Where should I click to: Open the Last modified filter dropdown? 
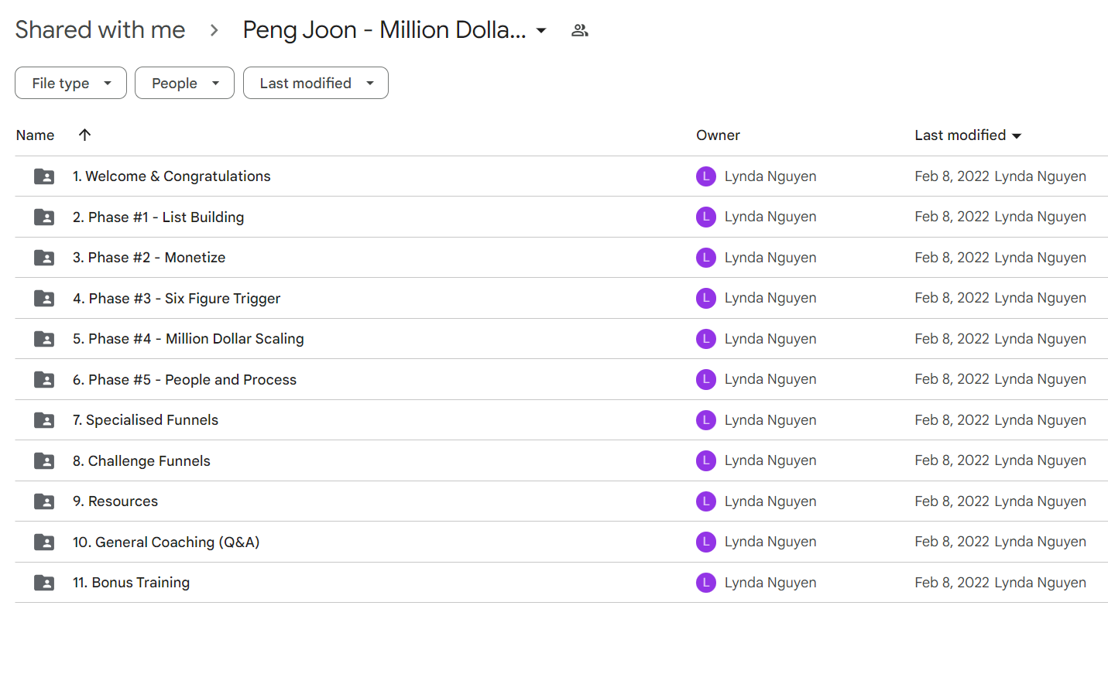tap(316, 83)
